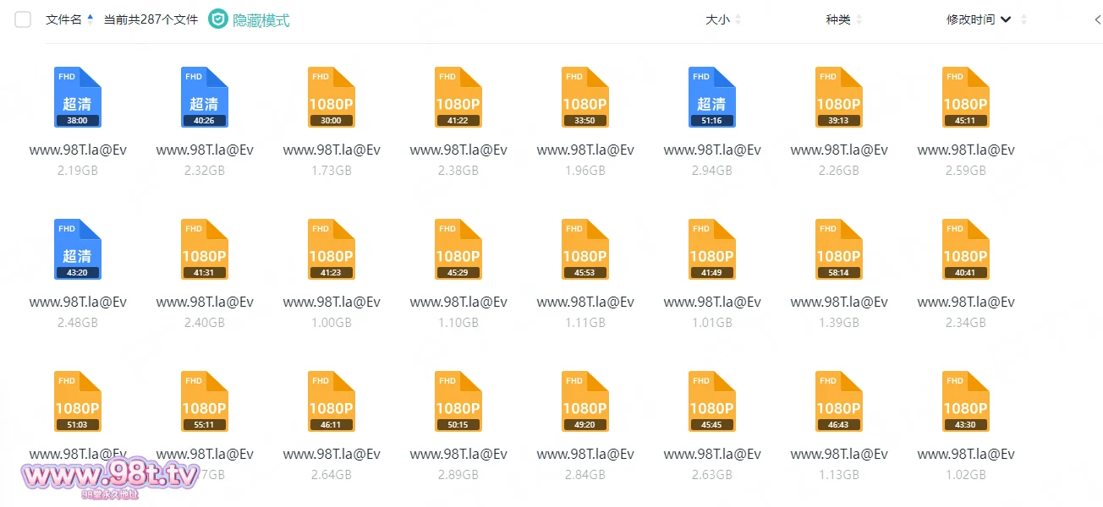Sort files by 种类 column
This screenshot has height=507, width=1103.
[x=838, y=19]
